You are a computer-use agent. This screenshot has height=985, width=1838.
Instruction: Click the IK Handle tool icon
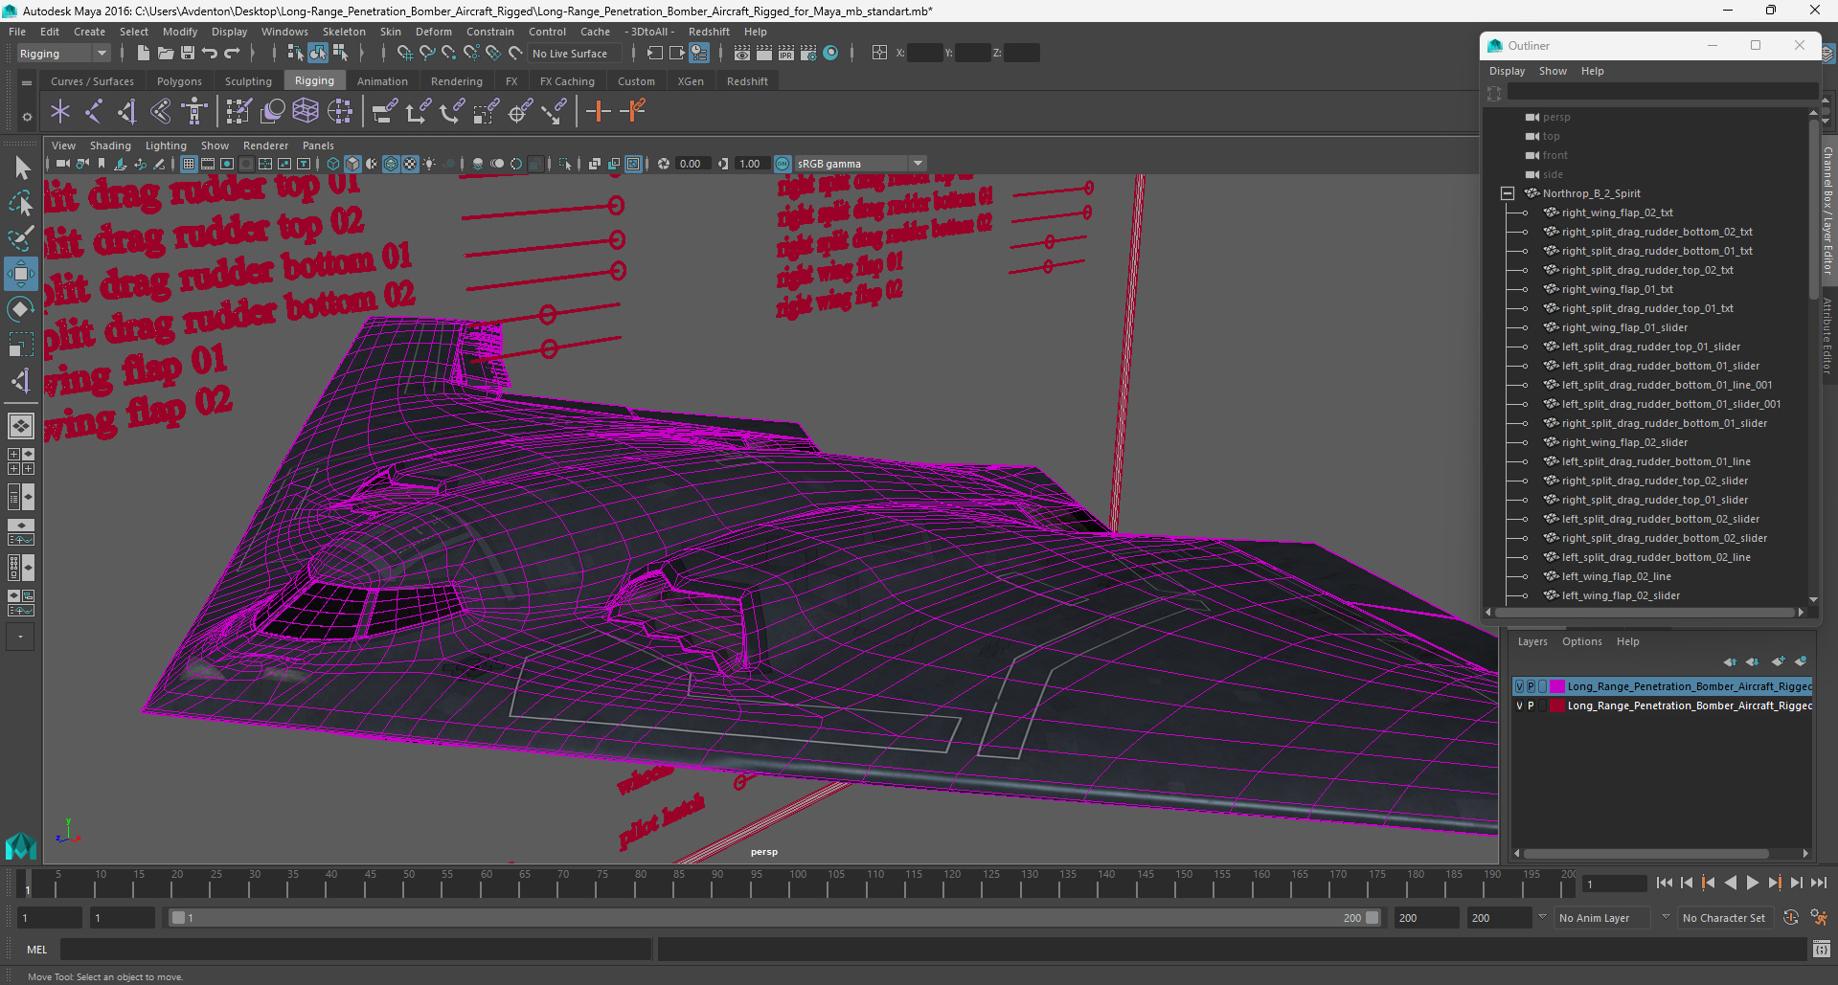pos(126,112)
